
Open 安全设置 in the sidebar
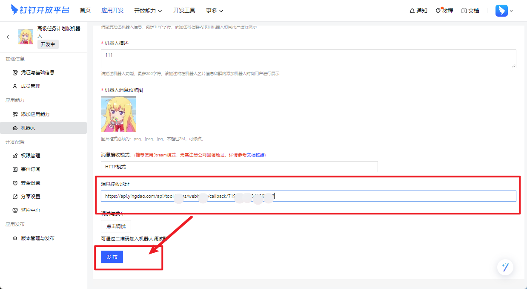[31, 183]
